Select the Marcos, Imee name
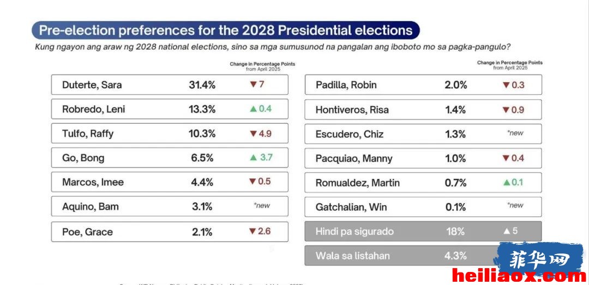Image resolution: width=589 pixels, height=285 pixels. click(93, 182)
